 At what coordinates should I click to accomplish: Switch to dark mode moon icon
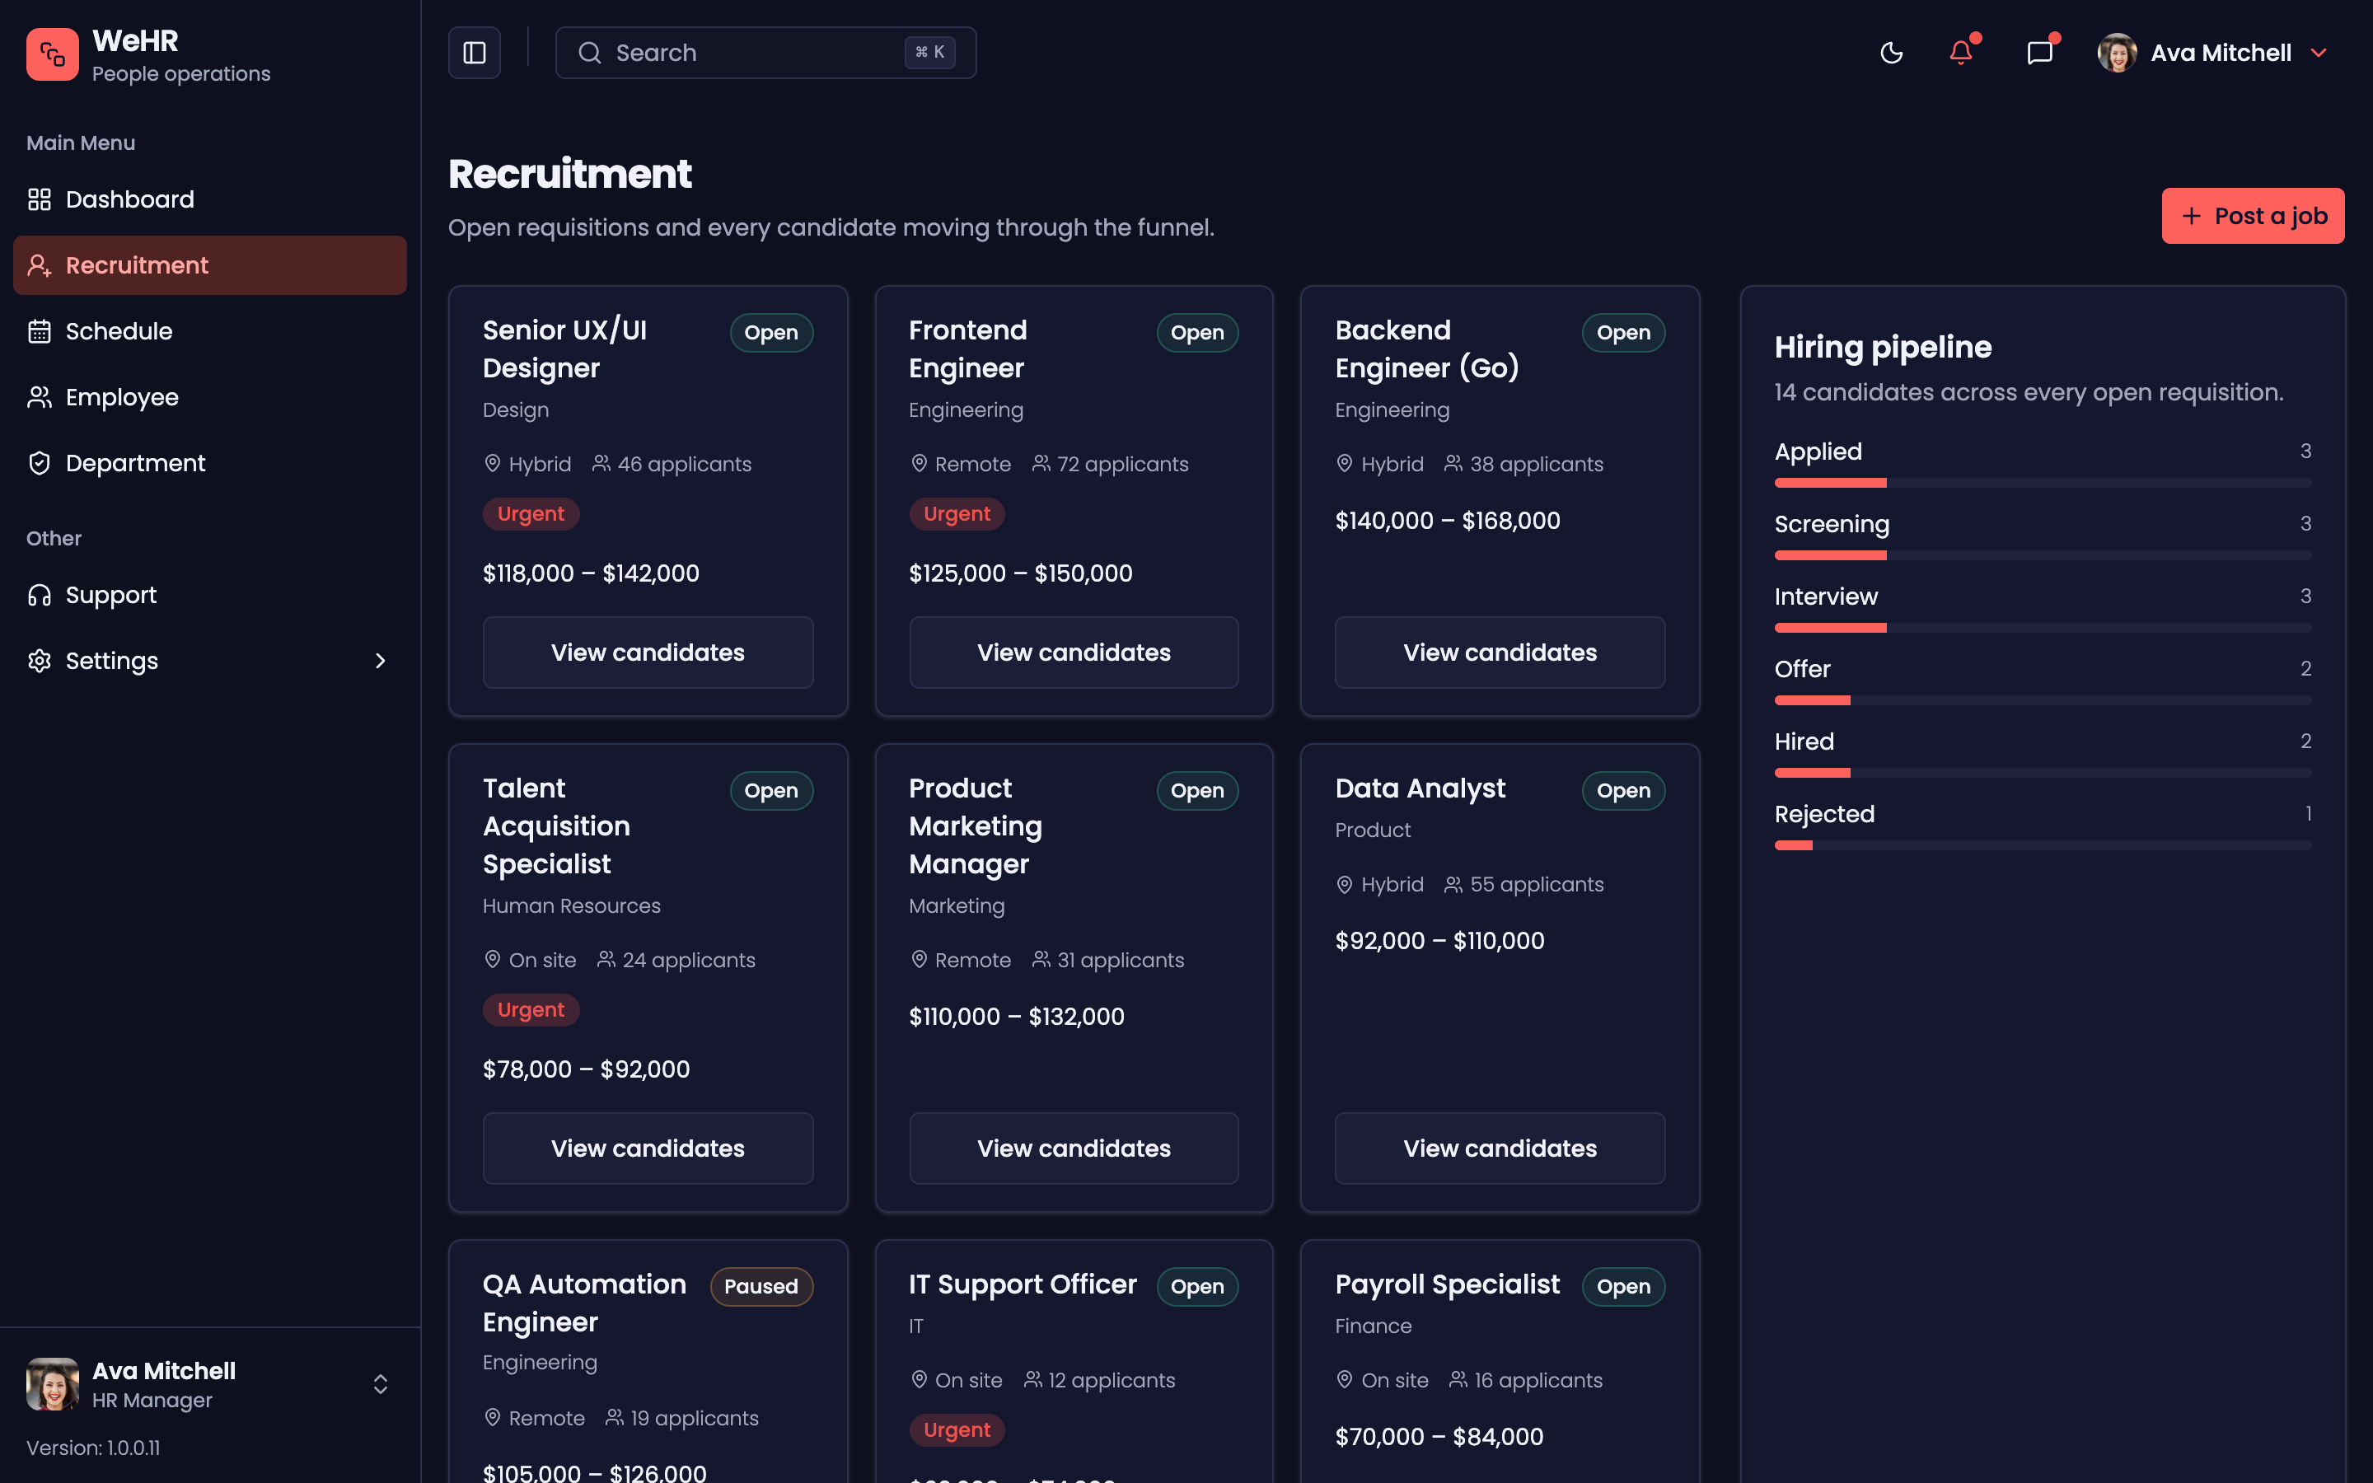tap(1892, 53)
